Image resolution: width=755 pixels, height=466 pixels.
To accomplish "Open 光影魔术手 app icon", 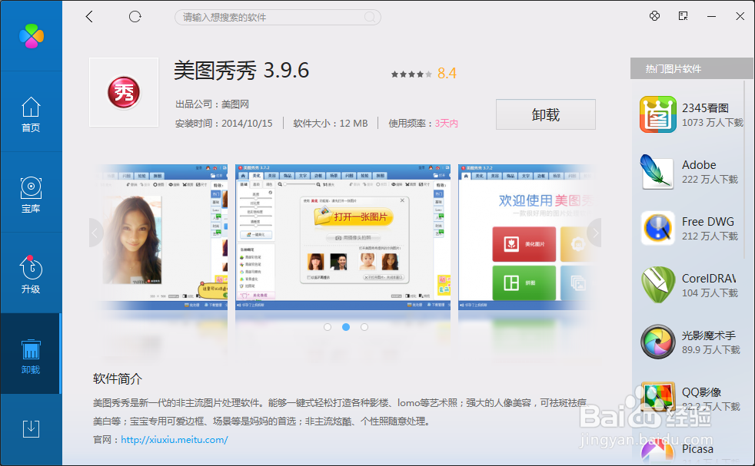I will click(x=657, y=342).
